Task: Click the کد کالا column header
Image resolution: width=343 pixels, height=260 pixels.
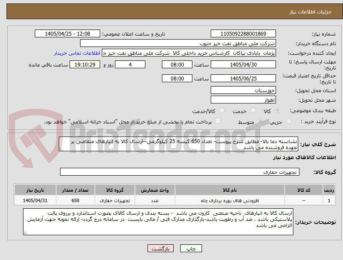Action: point(304,190)
